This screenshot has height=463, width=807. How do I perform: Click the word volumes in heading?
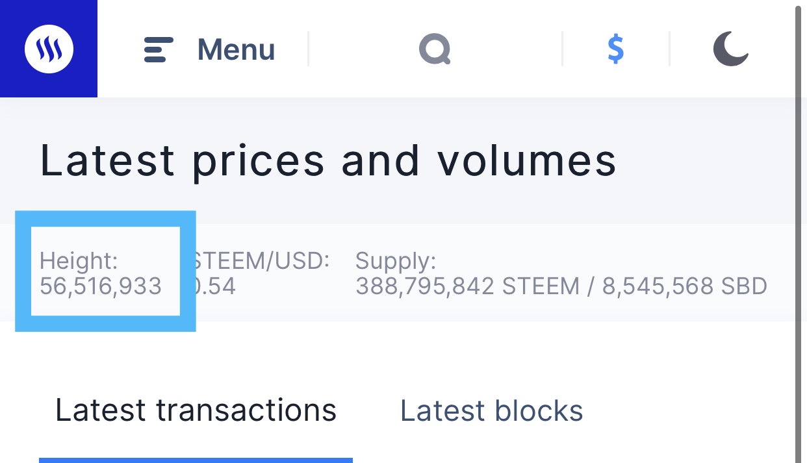tap(526, 160)
